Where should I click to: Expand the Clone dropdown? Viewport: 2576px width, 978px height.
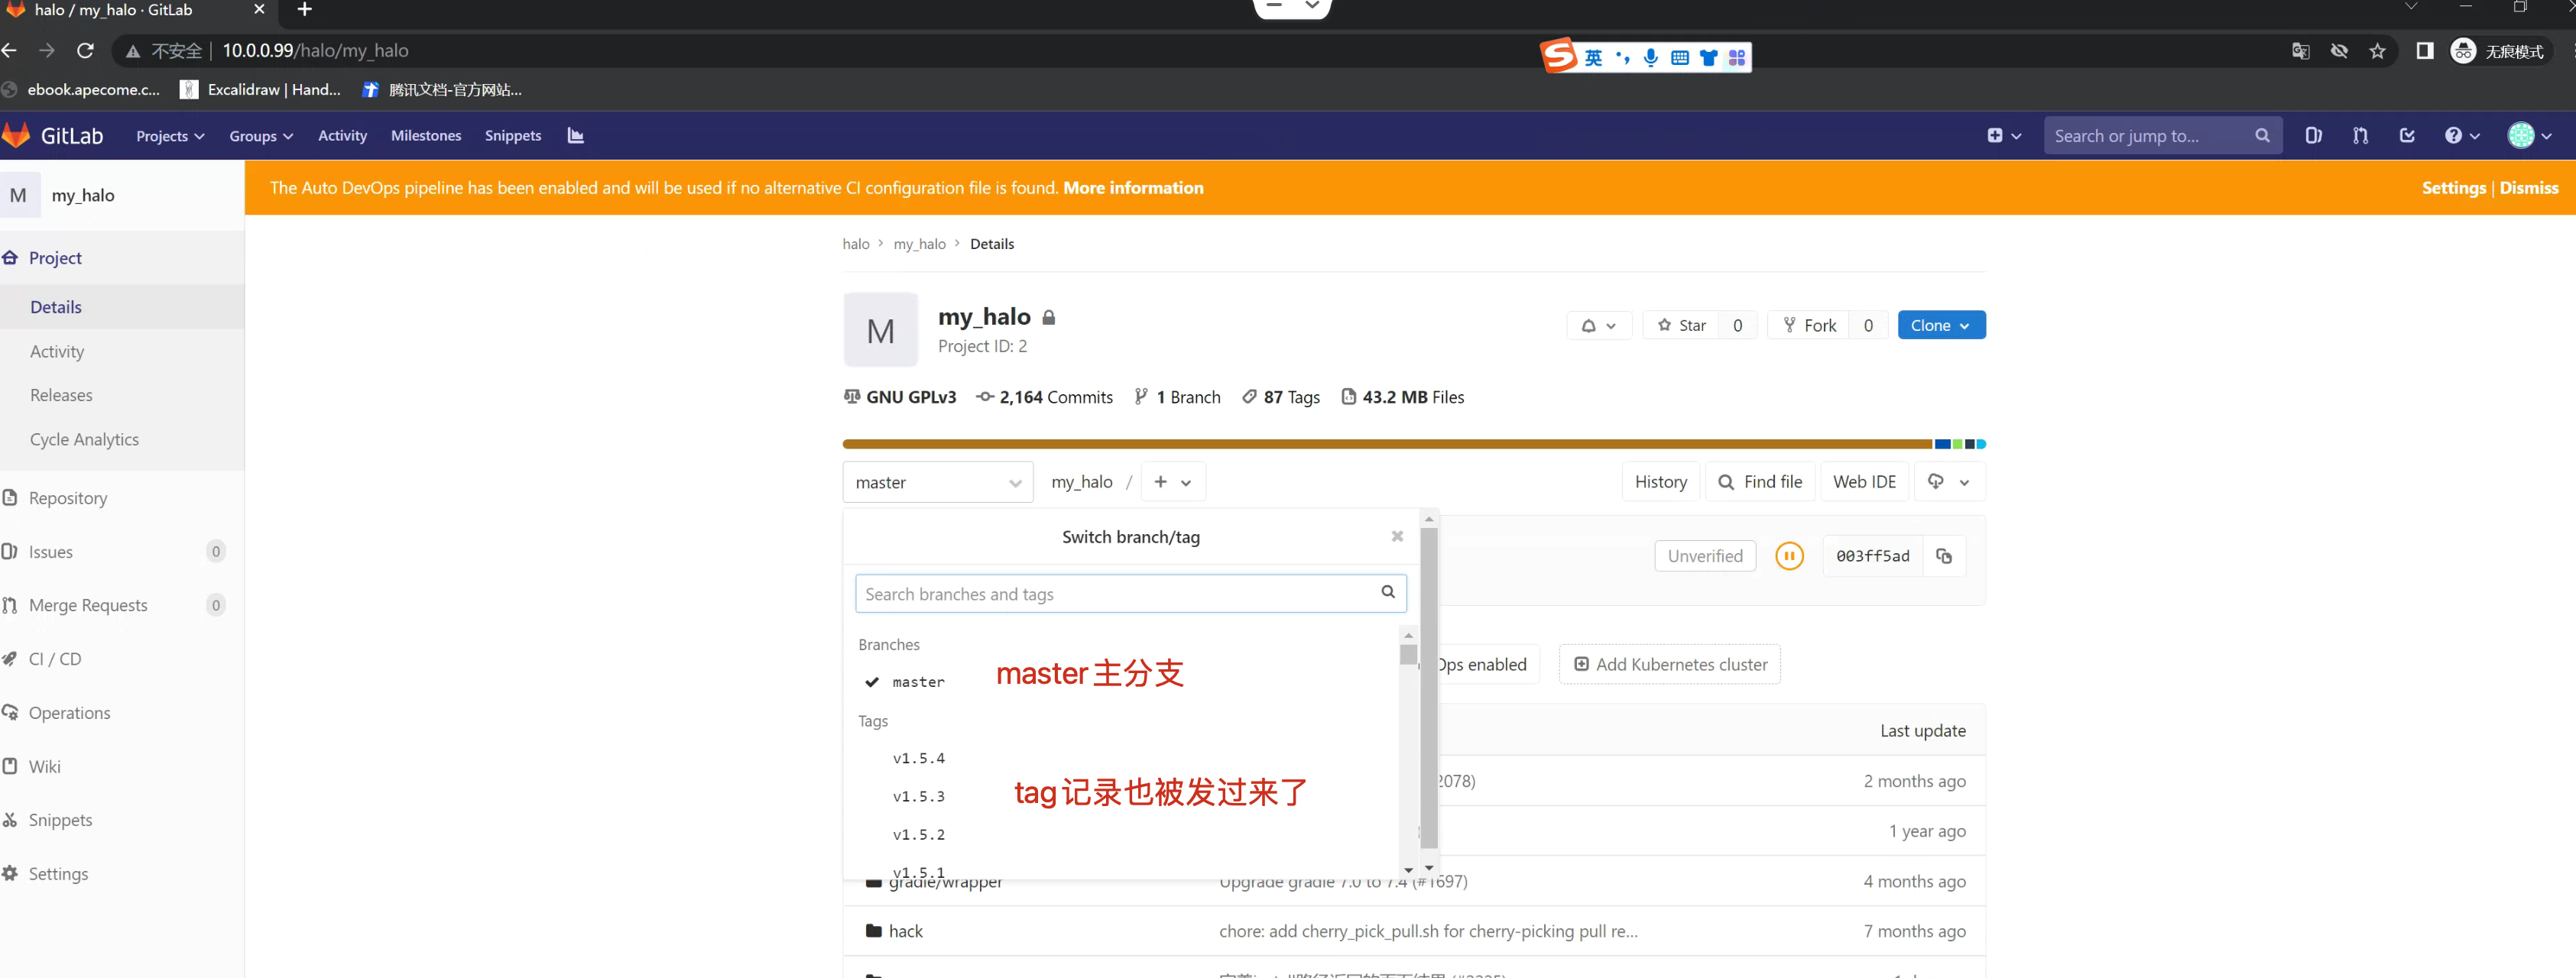point(1940,325)
